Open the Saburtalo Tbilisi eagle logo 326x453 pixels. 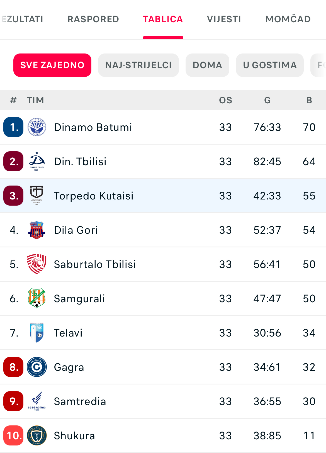coord(37,264)
